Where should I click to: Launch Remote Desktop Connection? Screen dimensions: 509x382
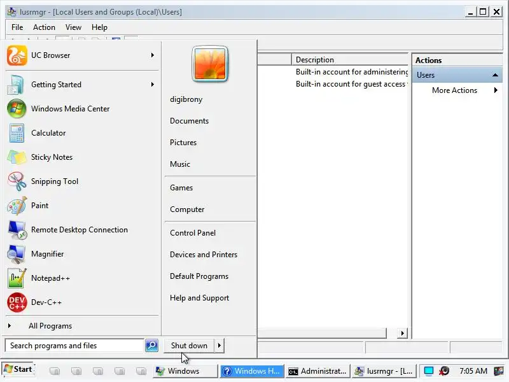82,230
